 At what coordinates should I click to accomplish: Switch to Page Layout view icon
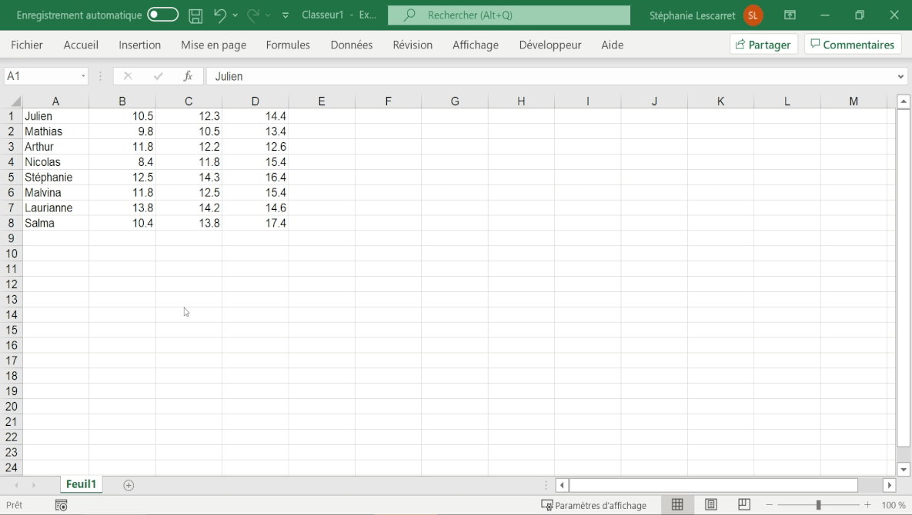pyautogui.click(x=711, y=504)
